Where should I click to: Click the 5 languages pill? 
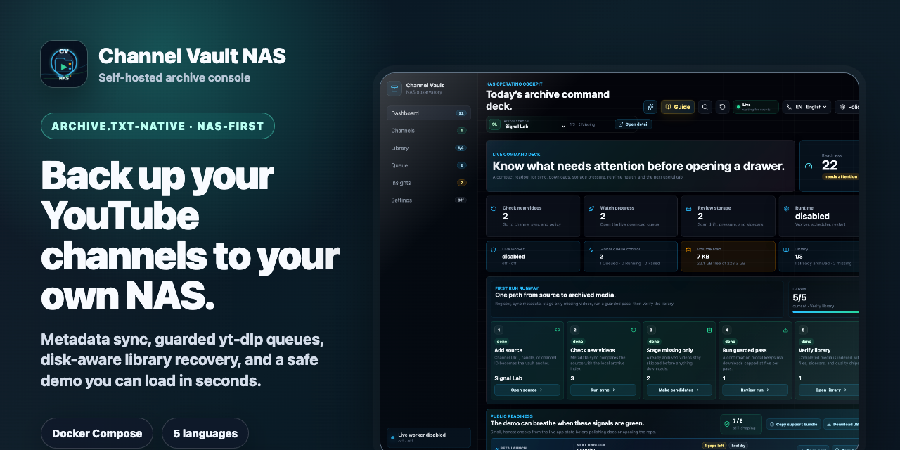click(x=205, y=434)
